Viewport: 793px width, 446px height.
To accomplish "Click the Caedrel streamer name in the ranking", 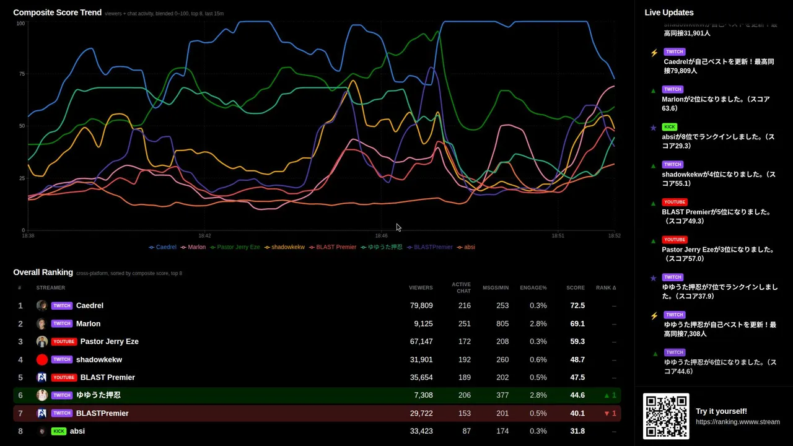I will coord(90,305).
